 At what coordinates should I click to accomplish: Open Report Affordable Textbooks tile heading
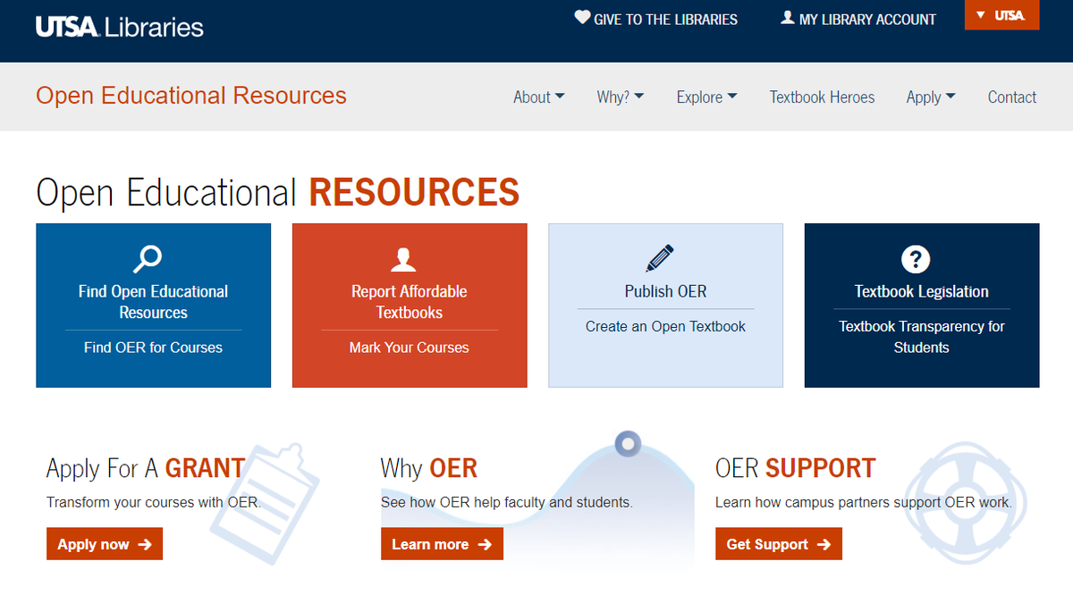point(410,302)
